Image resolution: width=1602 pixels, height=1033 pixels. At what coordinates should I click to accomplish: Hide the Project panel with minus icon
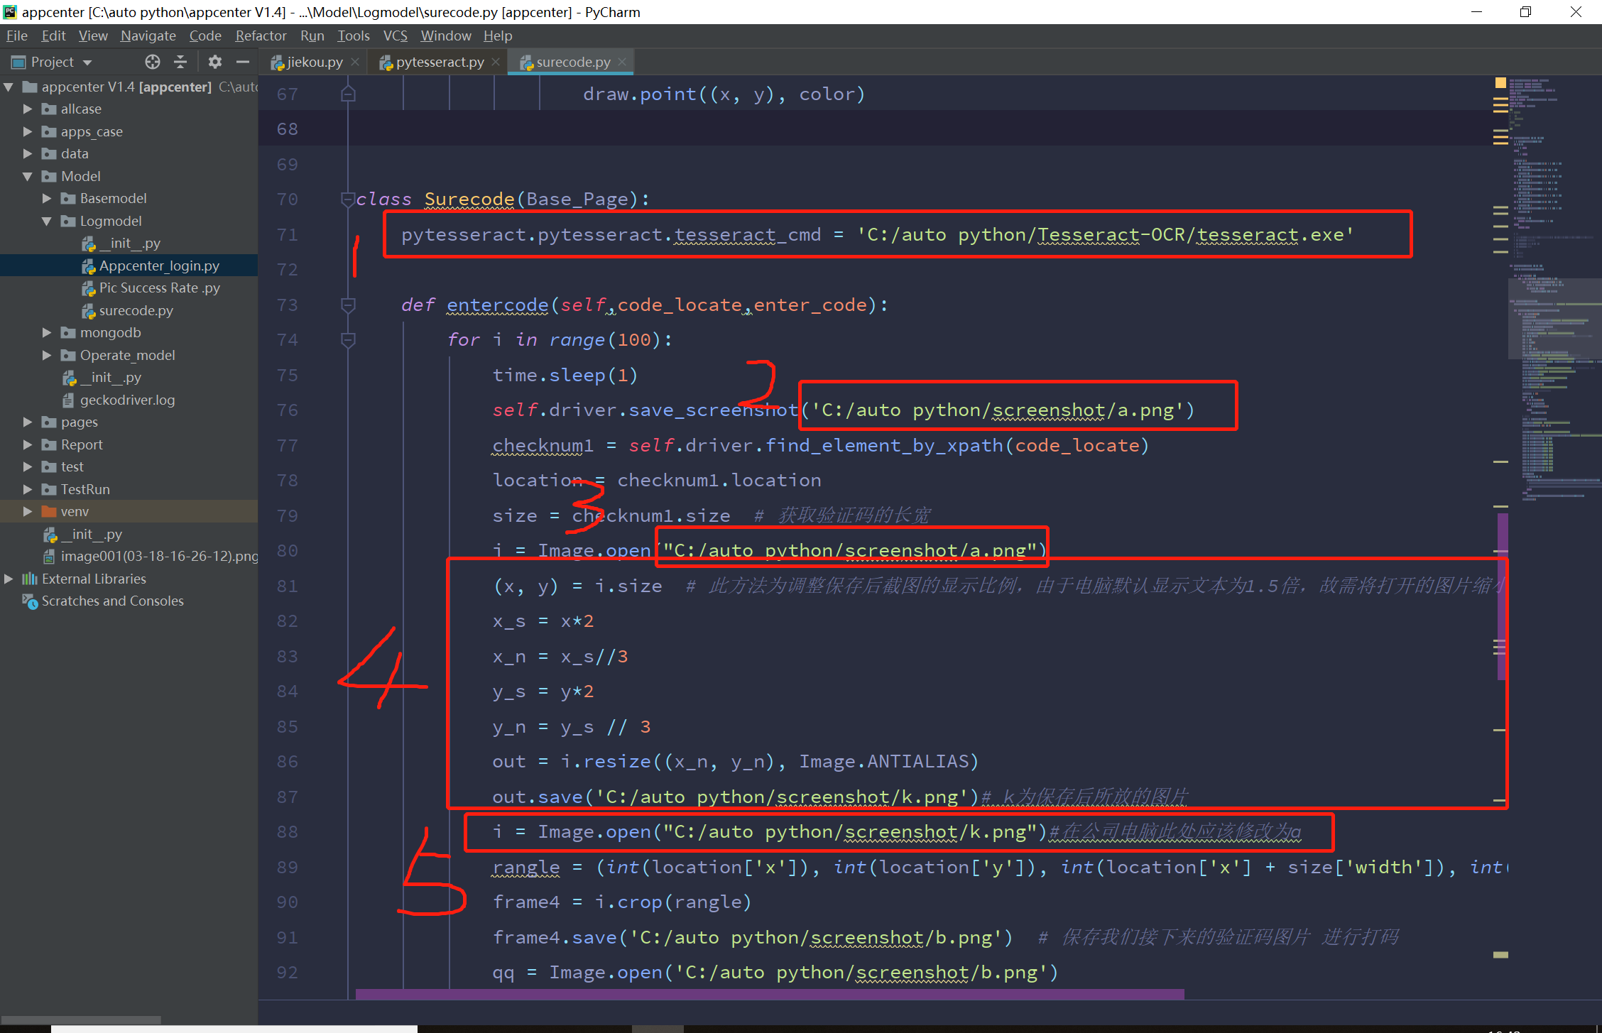(x=242, y=62)
